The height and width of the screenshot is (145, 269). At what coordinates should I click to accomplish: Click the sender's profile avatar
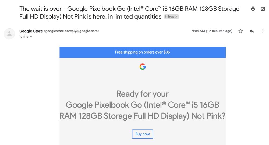point(9,34)
